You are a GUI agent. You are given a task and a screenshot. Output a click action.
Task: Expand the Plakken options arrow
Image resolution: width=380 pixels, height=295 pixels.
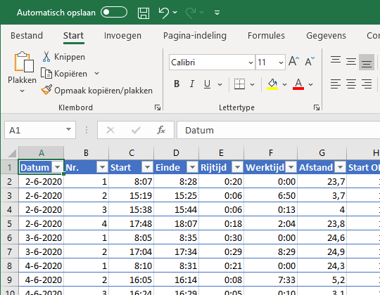tap(22, 91)
